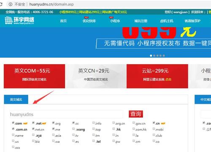Click the browser reload icon
The width and height of the screenshot is (211, 152).
point(1,4)
